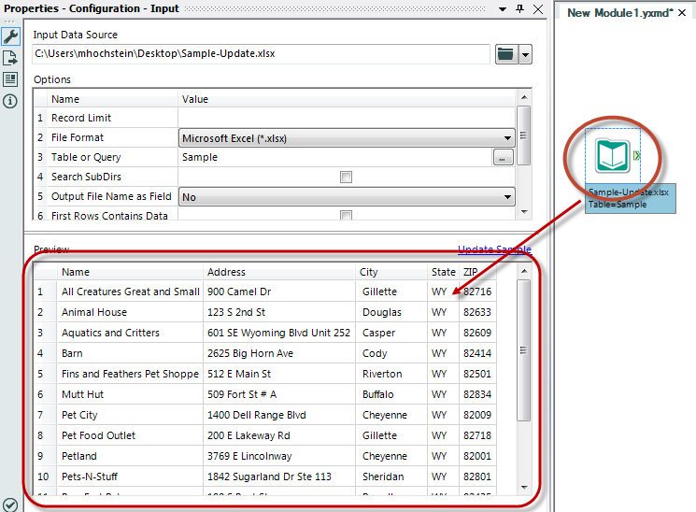Screen dimensions: 696x512
Task: Open Output File Name as Field dropdown
Action: tap(347, 197)
